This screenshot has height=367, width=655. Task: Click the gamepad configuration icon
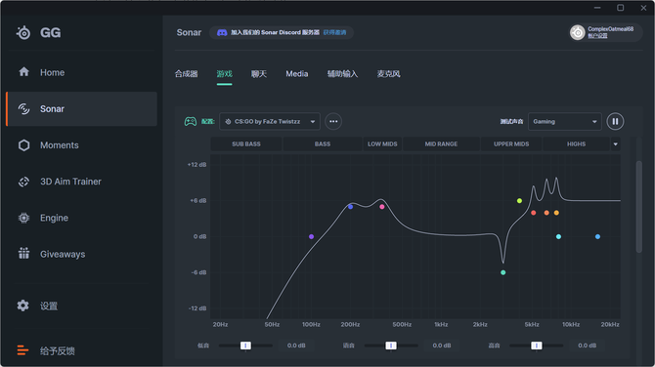pyautogui.click(x=191, y=121)
